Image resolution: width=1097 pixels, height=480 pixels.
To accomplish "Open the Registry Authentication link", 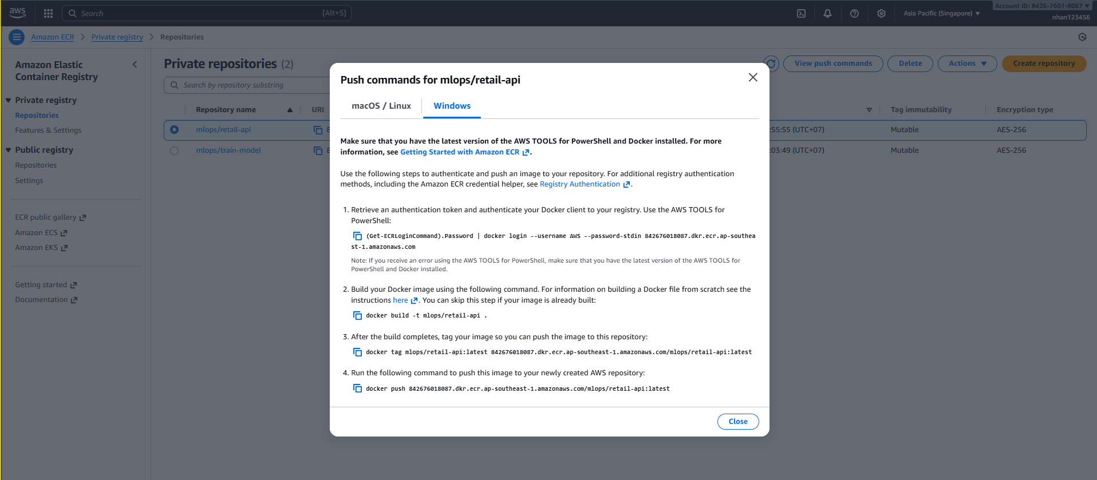I will [579, 184].
